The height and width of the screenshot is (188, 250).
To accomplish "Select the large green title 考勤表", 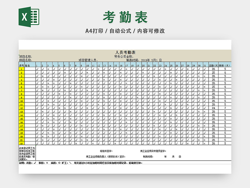I will [125, 17].
